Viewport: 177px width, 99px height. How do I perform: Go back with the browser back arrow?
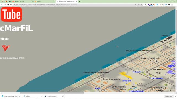(2, 5)
